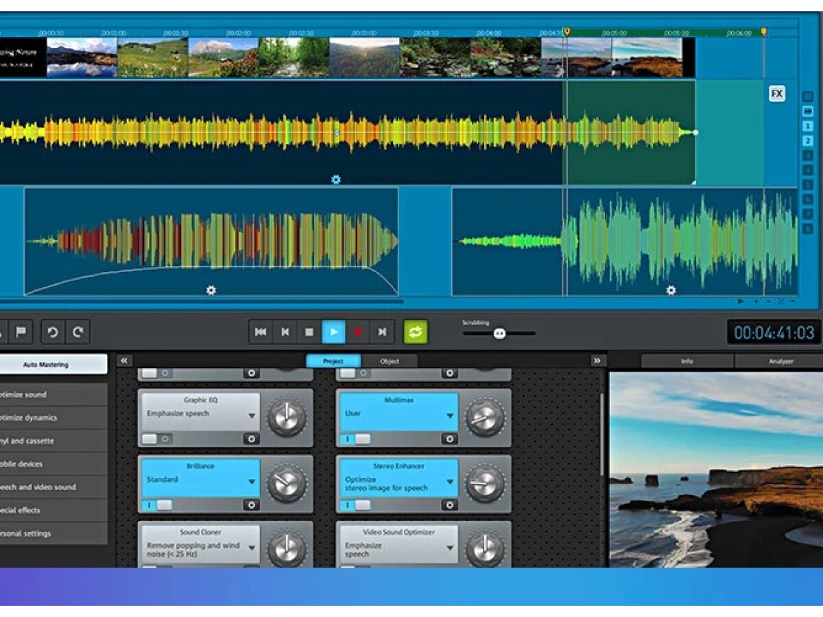823x617 pixels.
Task: Open personal settings preset
Action: coord(53,533)
